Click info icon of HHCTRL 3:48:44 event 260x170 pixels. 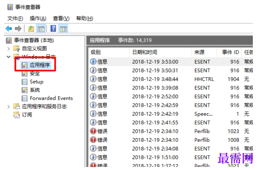pyautogui.click(x=93, y=79)
